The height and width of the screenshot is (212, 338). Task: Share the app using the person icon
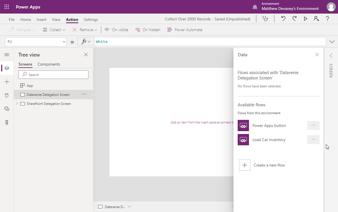tap(316, 19)
